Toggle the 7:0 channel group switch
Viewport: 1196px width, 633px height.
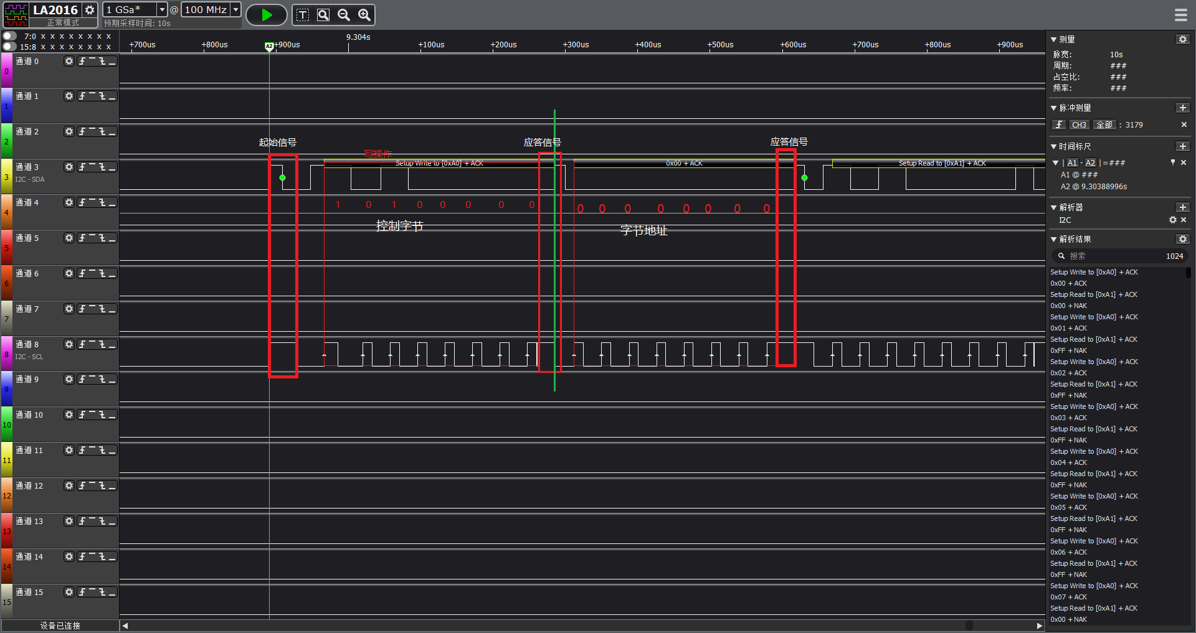tap(10, 36)
